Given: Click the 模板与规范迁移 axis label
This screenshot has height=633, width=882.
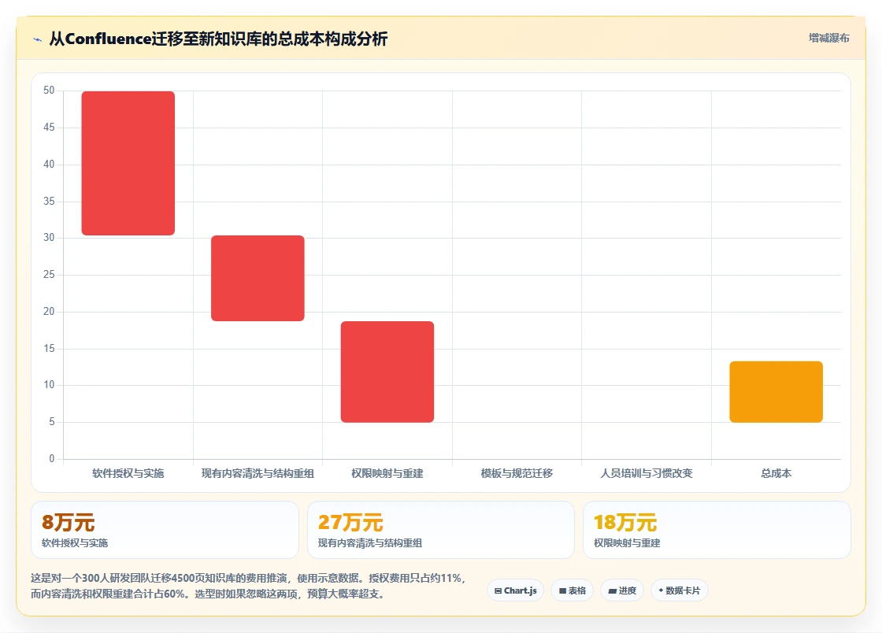Looking at the screenshot, I should [x=517, y=473].
